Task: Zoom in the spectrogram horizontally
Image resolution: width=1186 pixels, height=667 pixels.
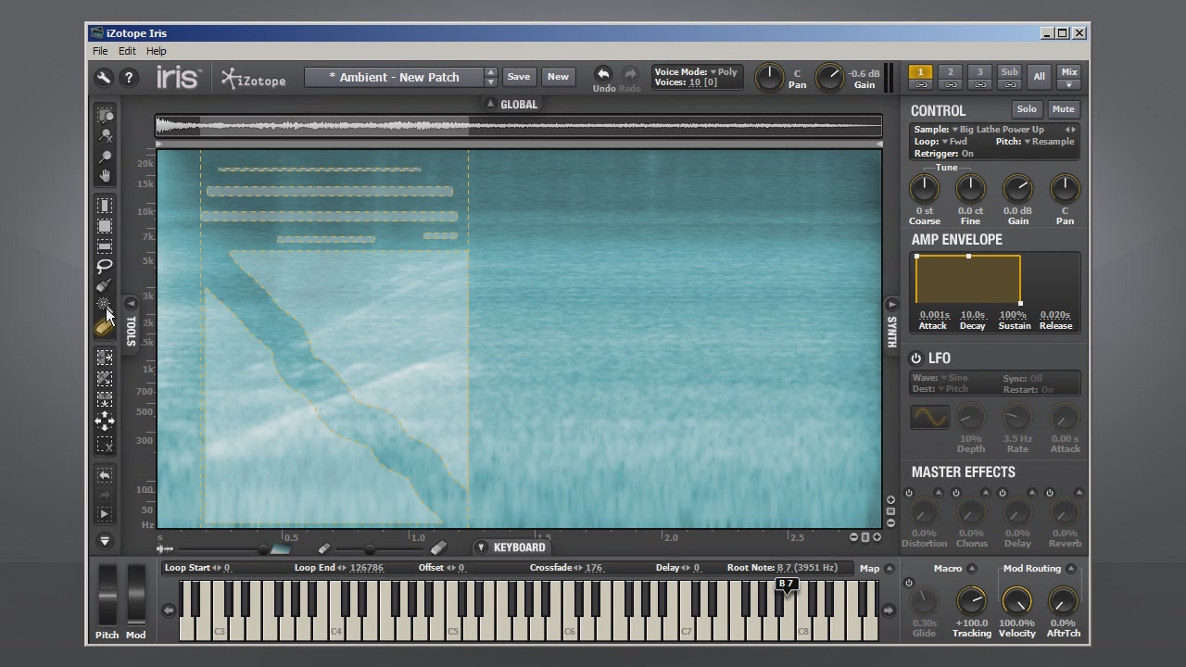Action: 877,537
